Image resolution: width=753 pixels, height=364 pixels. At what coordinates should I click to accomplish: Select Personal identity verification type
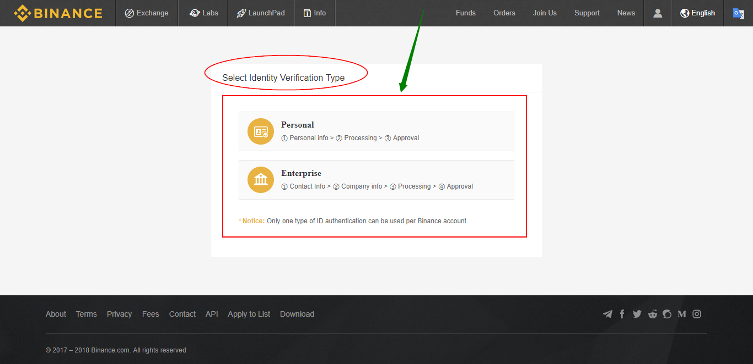click(x=376, y=131)
